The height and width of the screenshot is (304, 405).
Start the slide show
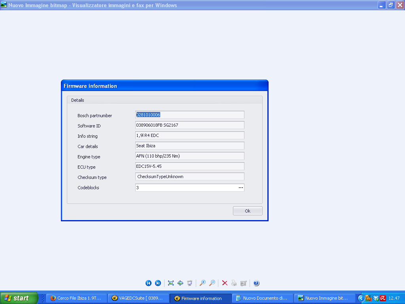[x=190, y=283]
